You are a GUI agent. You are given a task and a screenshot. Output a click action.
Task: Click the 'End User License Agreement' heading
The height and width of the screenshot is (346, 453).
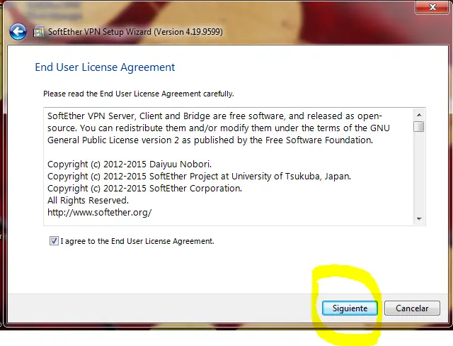105,67
